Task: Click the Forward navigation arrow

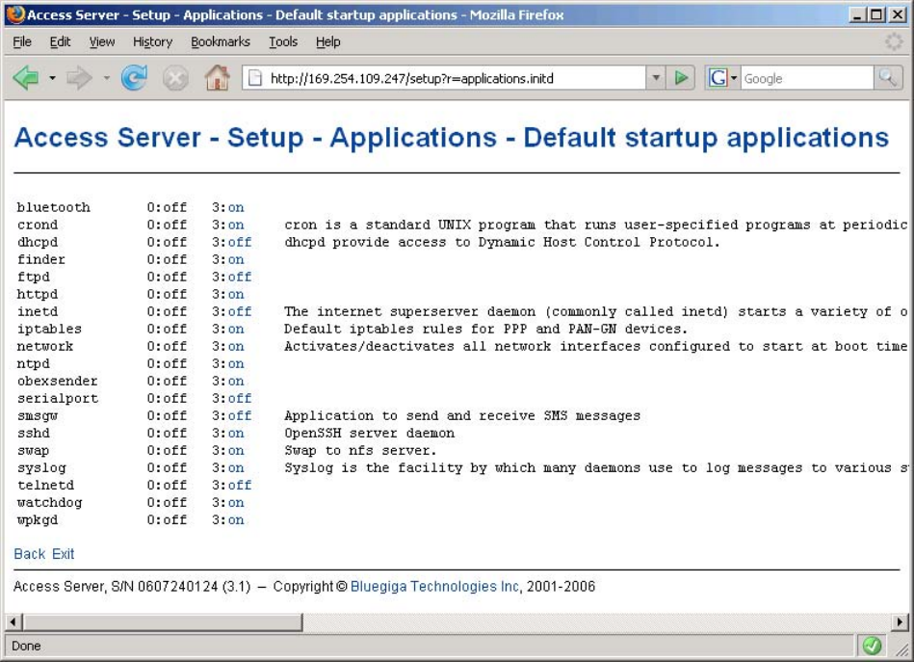Action: 81,79
